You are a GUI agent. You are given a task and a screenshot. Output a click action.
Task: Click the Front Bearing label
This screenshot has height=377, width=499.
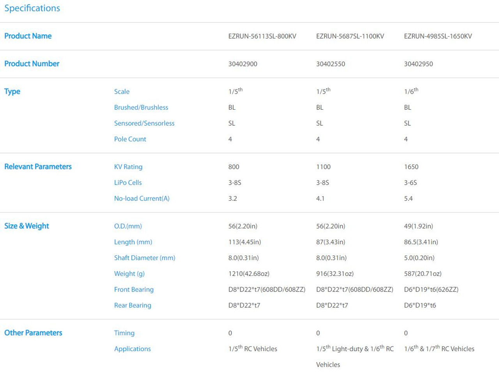pos(134,290)
